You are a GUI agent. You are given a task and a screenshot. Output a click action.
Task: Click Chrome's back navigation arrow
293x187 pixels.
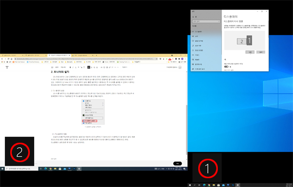(2, 59)
